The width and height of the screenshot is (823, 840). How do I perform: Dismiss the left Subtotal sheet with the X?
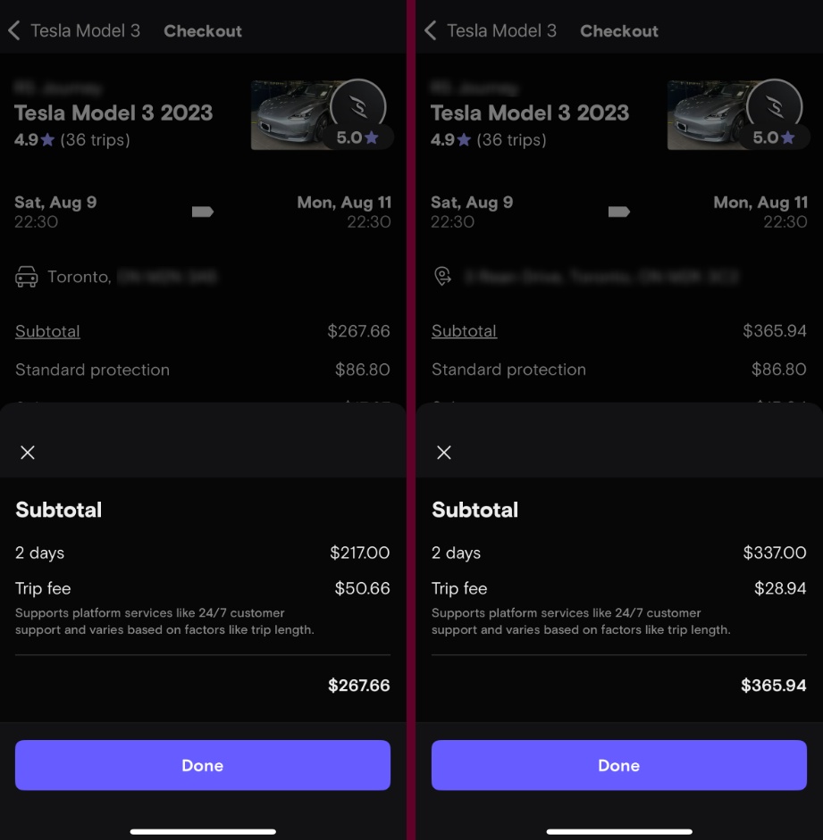point(27,453)
